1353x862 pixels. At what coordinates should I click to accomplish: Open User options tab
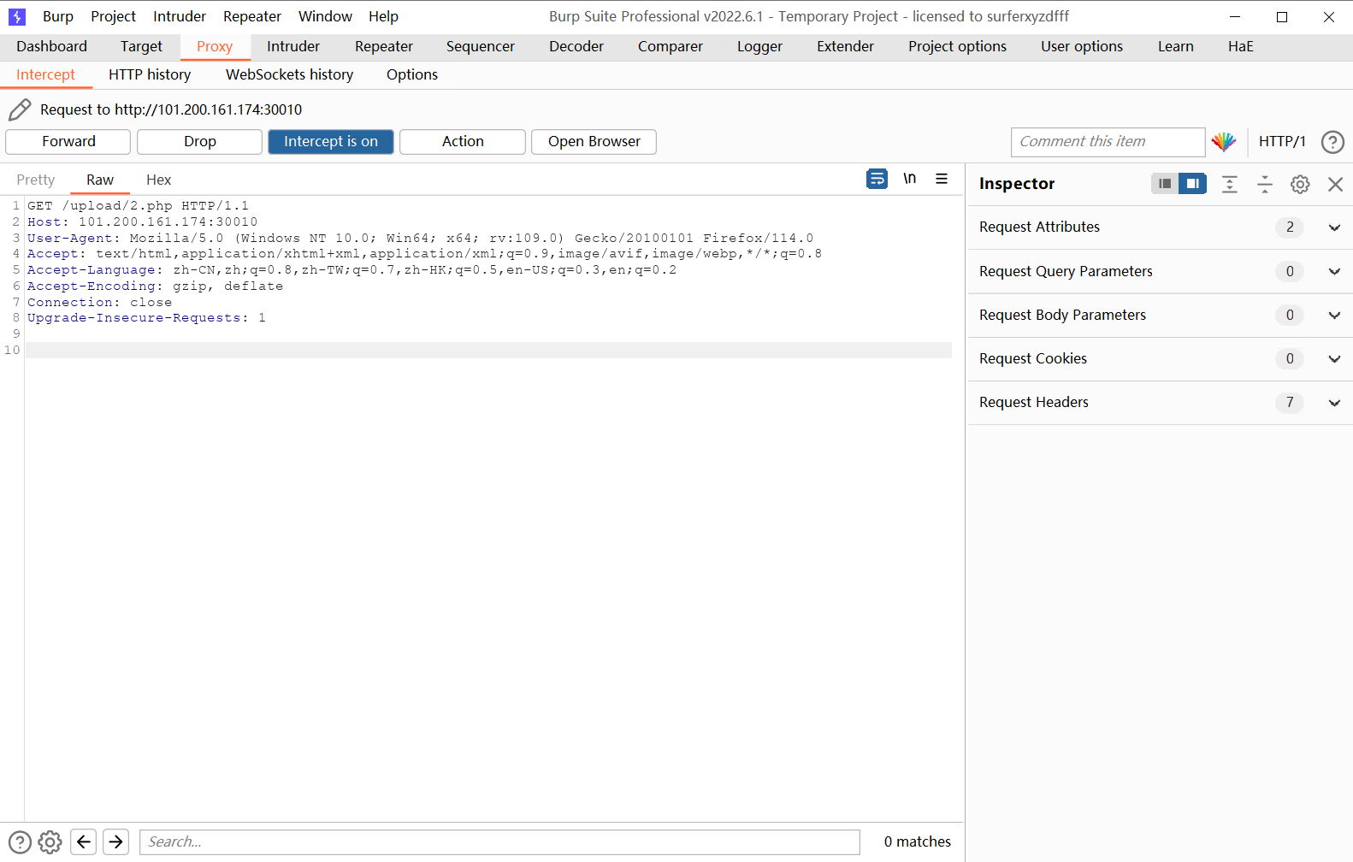pos(1082,47)
